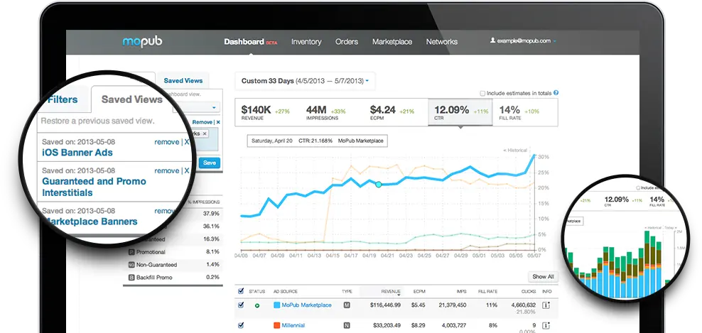Click highlighted April 20 data point on chart
Viewport: 702px width, 333px height.
point(378,185)
